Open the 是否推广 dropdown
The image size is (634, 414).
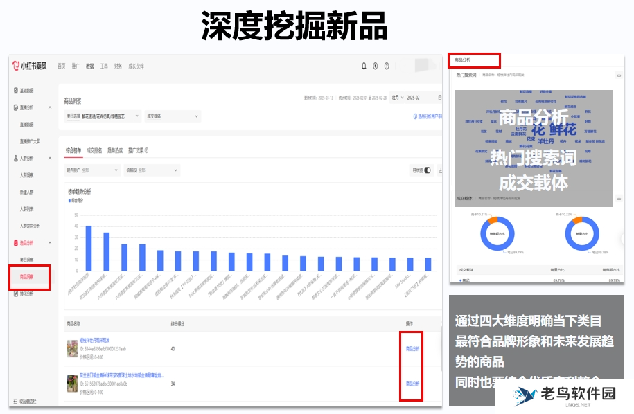pyautogui.click(x=92, y=170)
